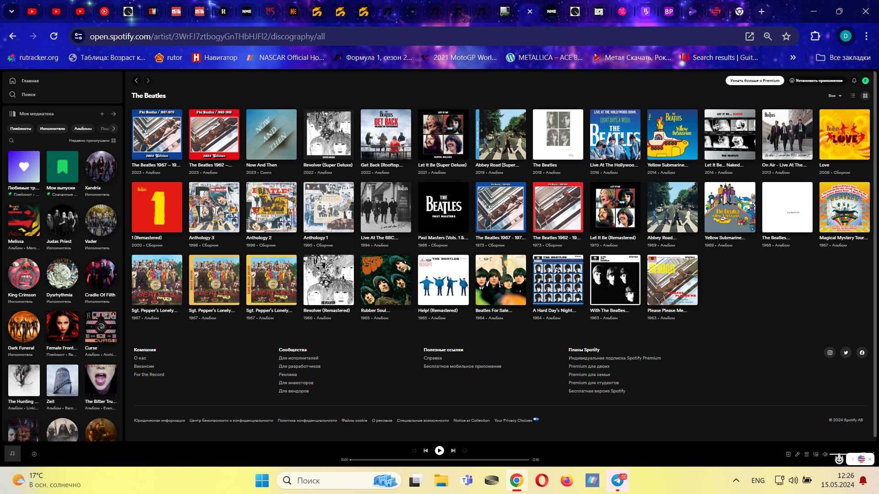Click the playback progress bar
This screenshot has width=879, height=494.
coord(439,460)
